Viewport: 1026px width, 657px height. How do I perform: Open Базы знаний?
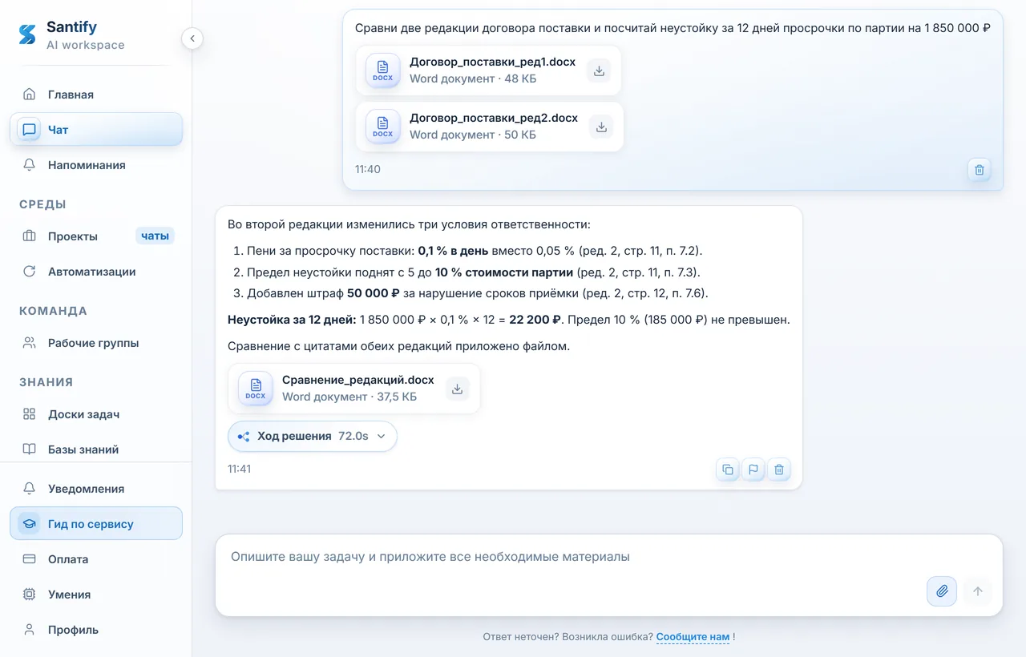tap(96, 449)
